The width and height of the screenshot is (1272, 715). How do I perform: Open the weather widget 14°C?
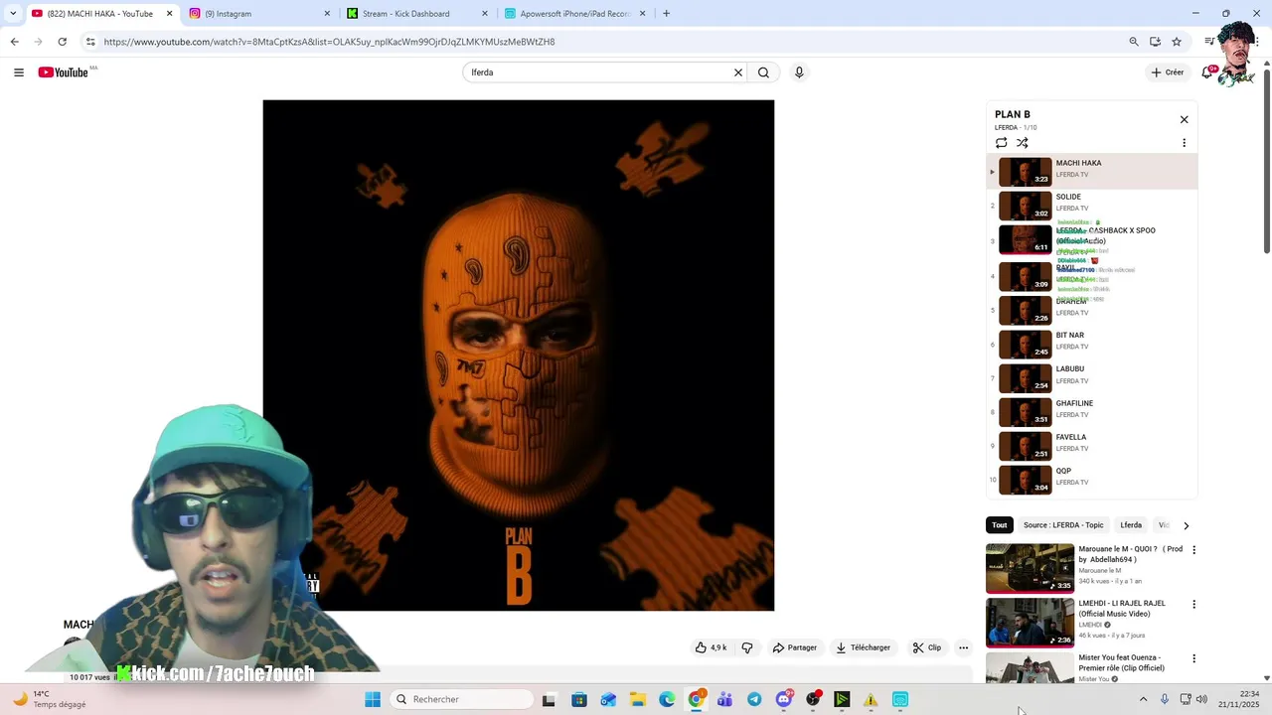point(48,699)
